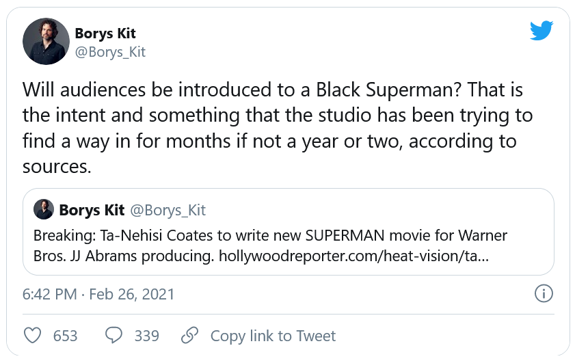
Task: Click "according to sources" in the tweet body
Action: [x=465, y=142]
